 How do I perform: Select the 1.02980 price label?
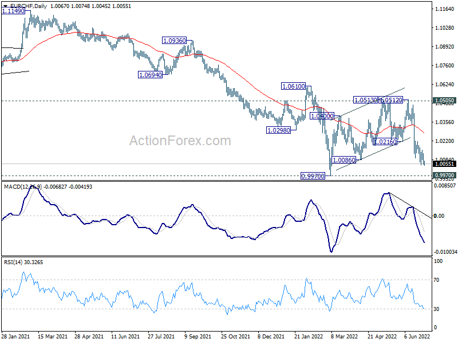279,130
